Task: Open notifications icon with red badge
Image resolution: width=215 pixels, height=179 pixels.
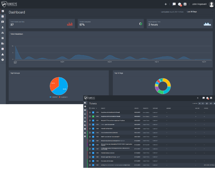Action: click(x=180, y=4)
